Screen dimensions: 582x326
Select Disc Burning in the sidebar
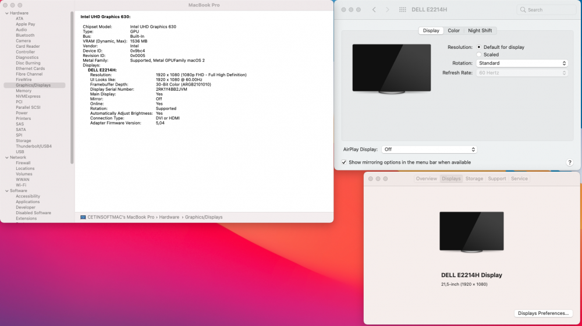pyautogui.click(x=28, y=63)
